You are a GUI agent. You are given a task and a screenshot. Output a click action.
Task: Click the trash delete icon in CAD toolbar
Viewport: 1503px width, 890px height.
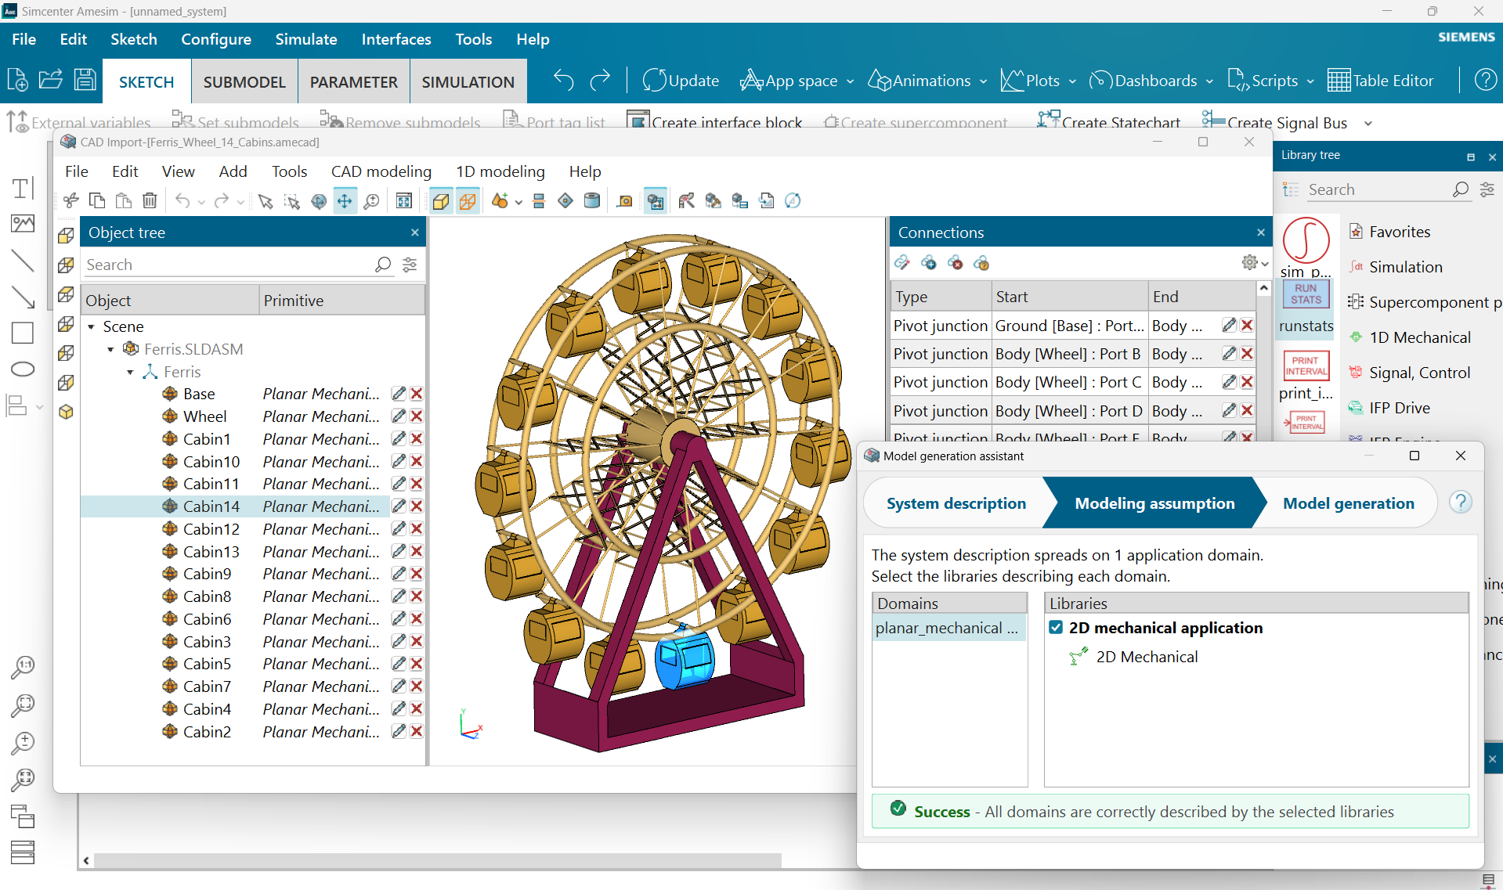click(150, 201)
